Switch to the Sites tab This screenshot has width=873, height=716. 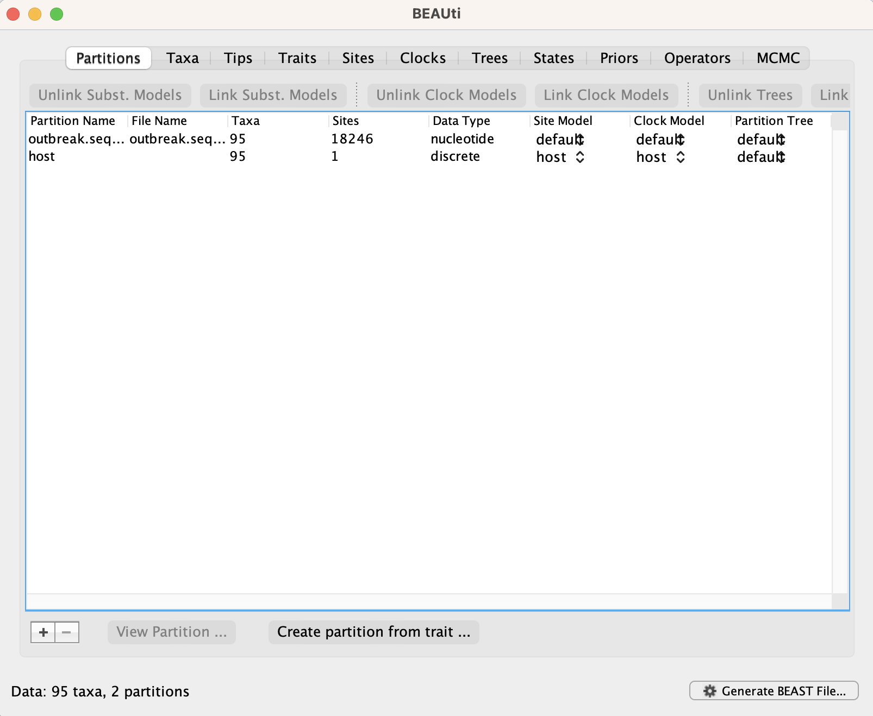(358, 58)
